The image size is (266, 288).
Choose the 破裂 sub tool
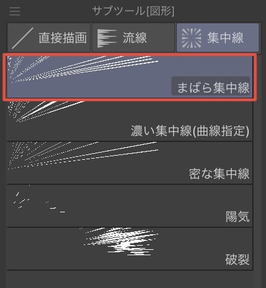click(130, 249)
